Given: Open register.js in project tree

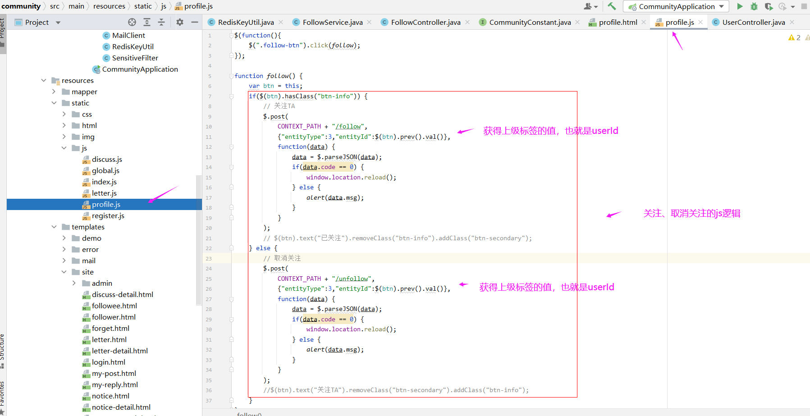Looking at the screenshot, I should click(108, 215).
